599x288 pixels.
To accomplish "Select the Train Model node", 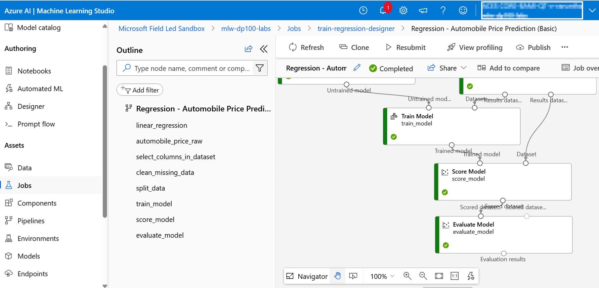I will (x=452, y=126).
